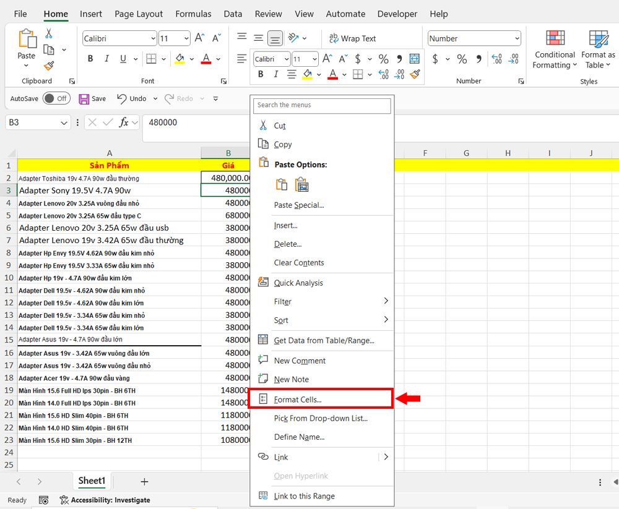The height and width of the screenshot is (509, 619).
Task: Click the Wrap Text button
Action: coord(352,38)
